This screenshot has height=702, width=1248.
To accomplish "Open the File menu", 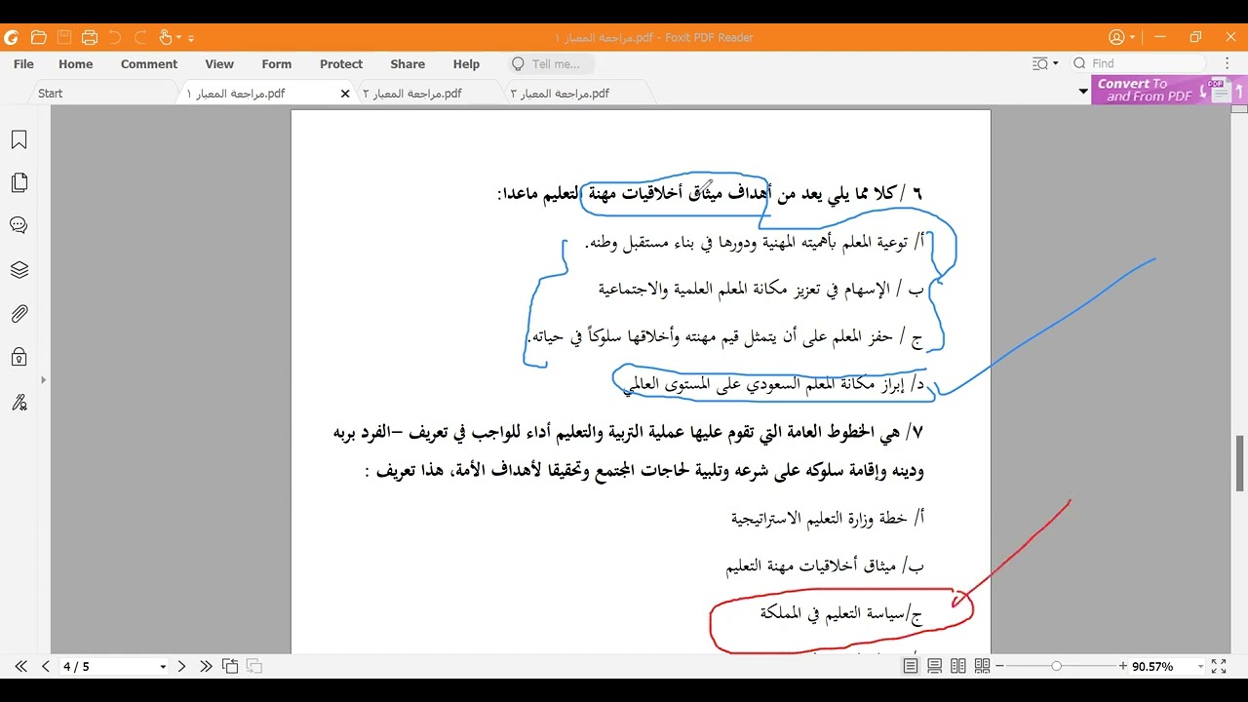I will (x=23, y=64).
